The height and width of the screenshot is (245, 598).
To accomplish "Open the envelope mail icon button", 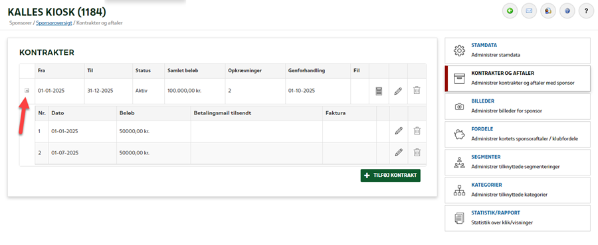I will 529,11.
